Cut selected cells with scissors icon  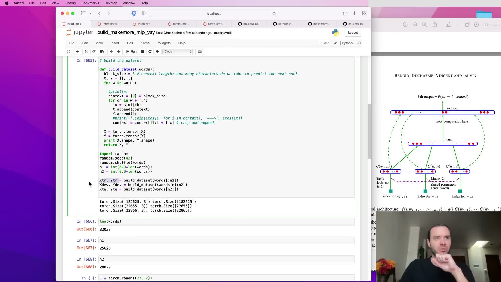pyautogui.click(x=86, y=51)
